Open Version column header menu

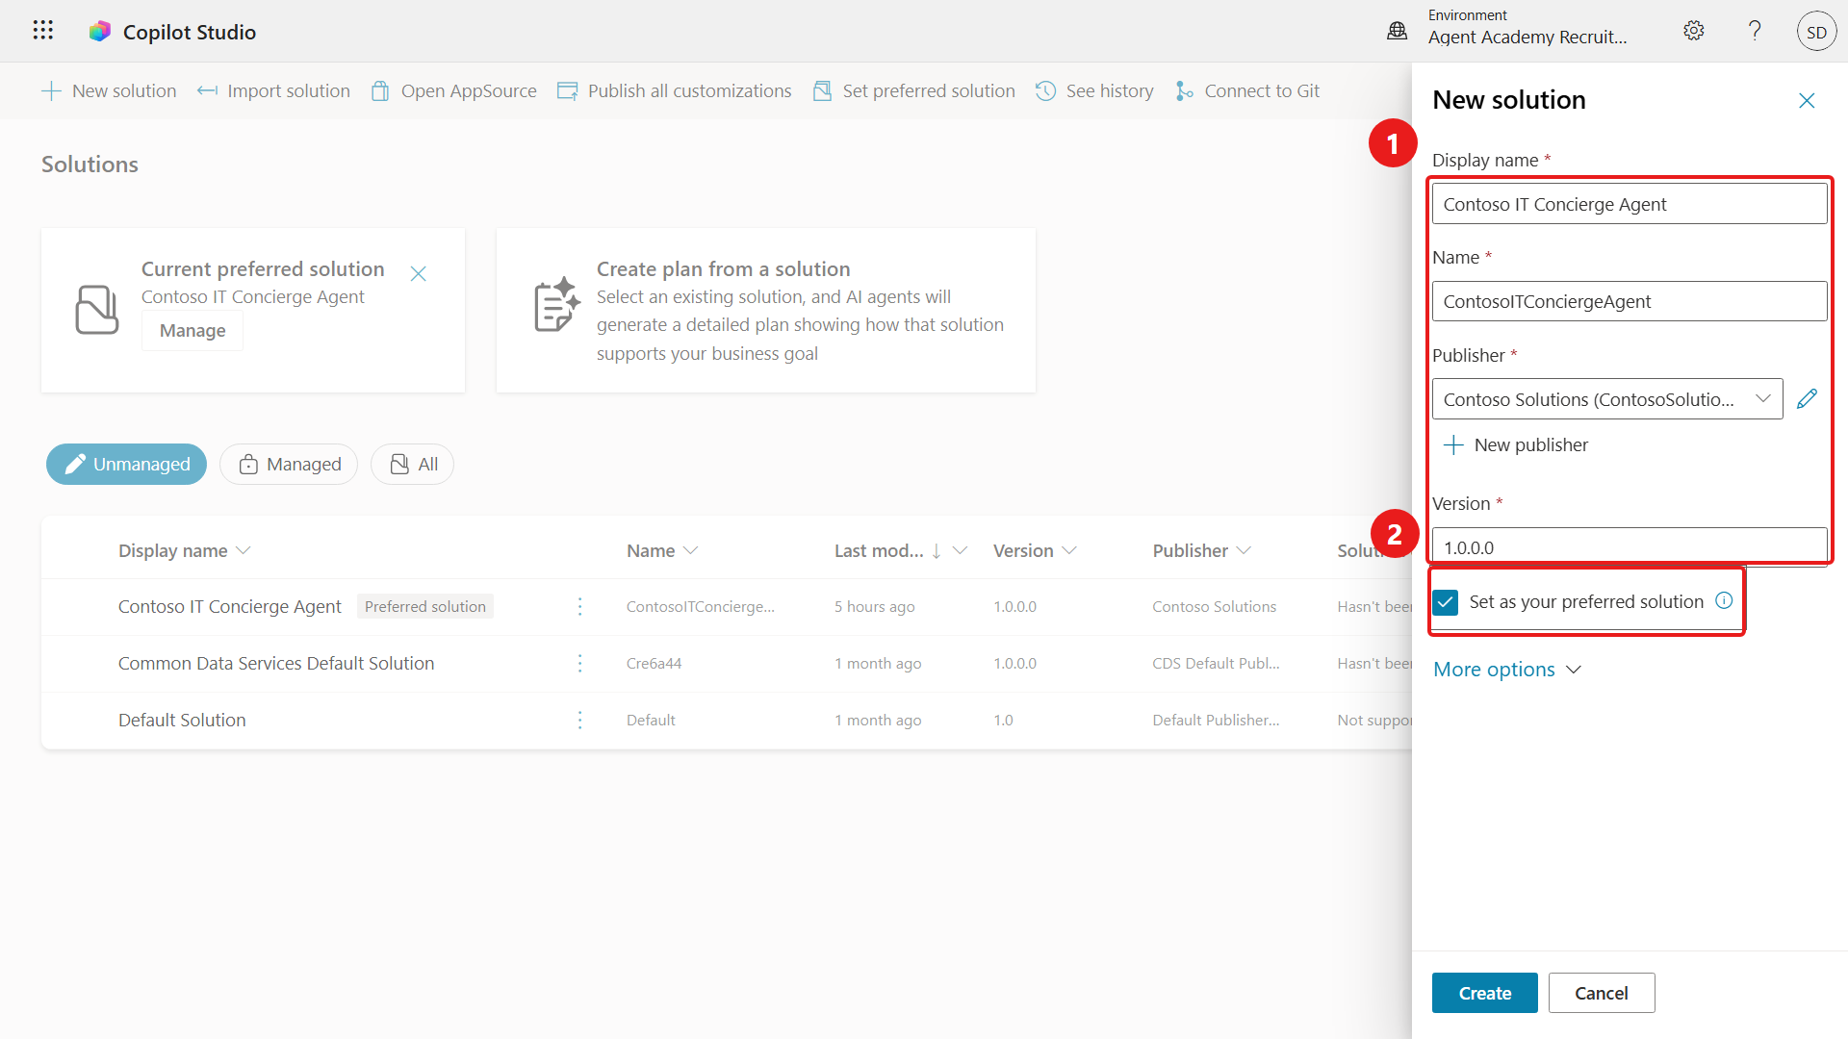pos(1035,550)
